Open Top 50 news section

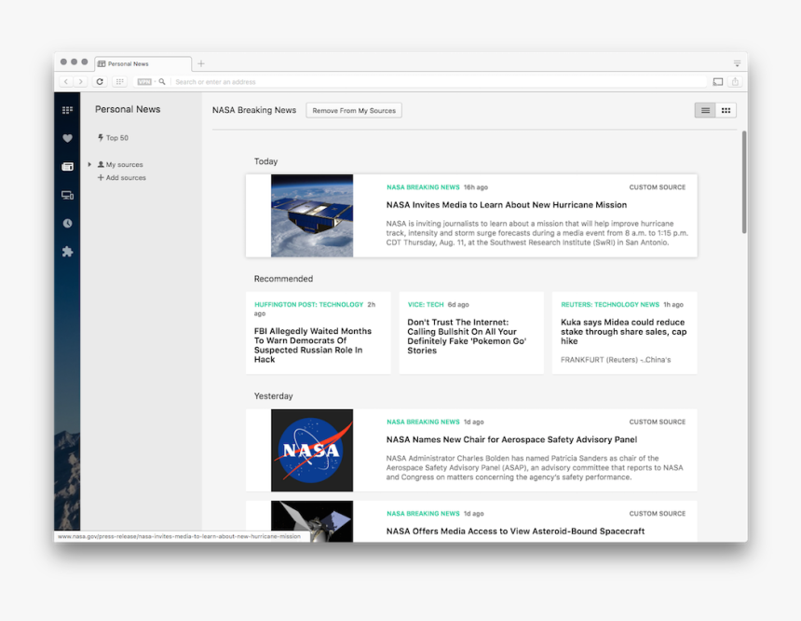point(113,138)
